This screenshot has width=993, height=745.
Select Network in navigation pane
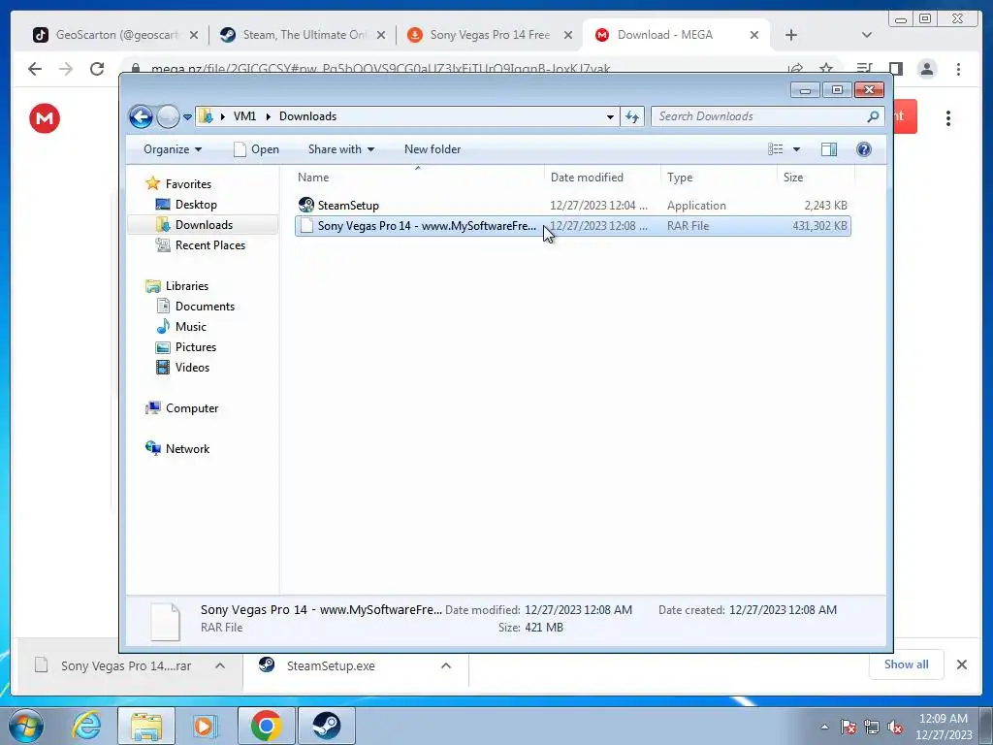click(x=187, y=449)
